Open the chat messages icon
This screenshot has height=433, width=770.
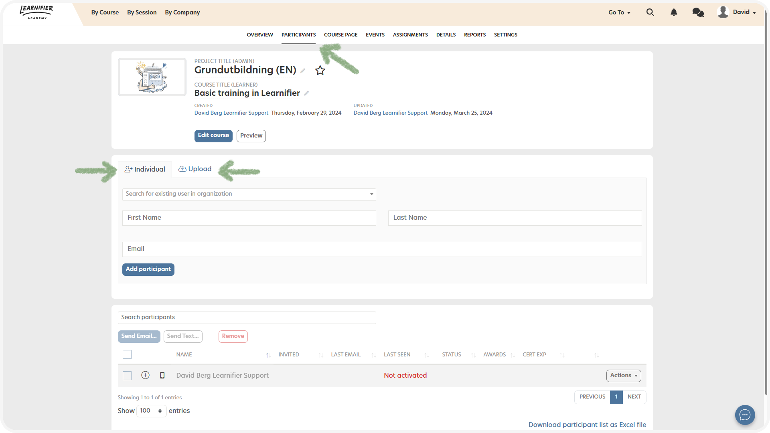click(x=698, y=12)
